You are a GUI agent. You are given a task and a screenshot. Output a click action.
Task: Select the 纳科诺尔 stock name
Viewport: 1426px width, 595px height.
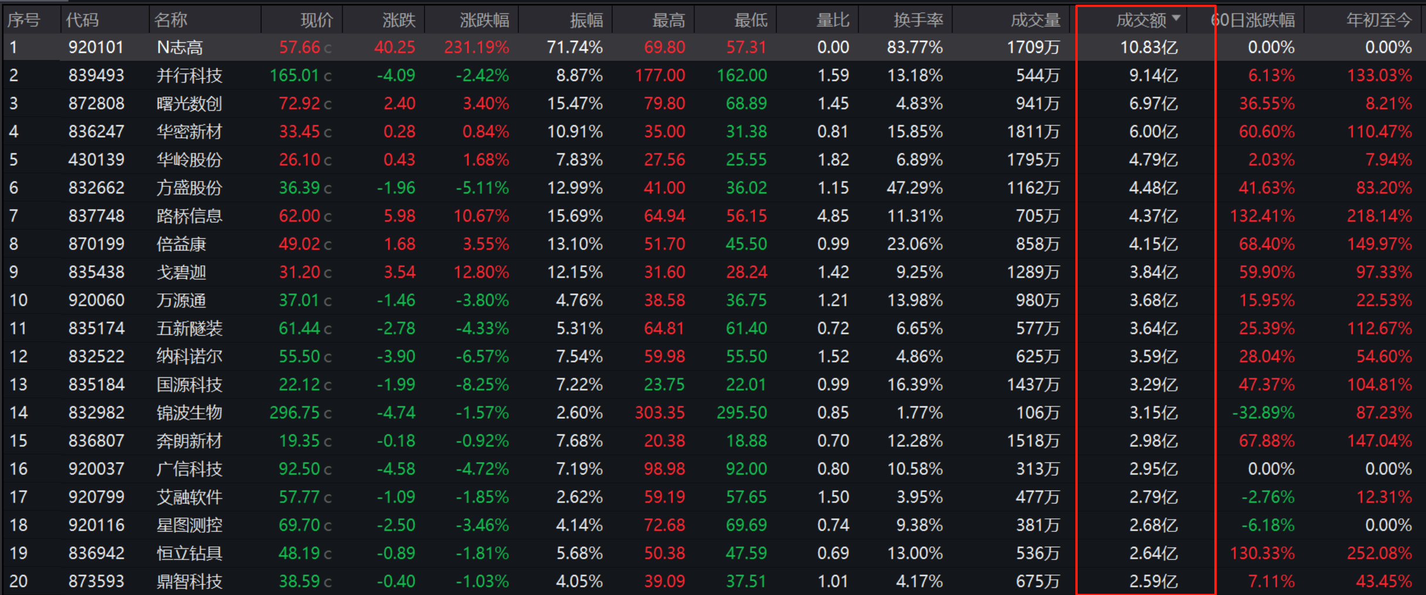point(189,357)
